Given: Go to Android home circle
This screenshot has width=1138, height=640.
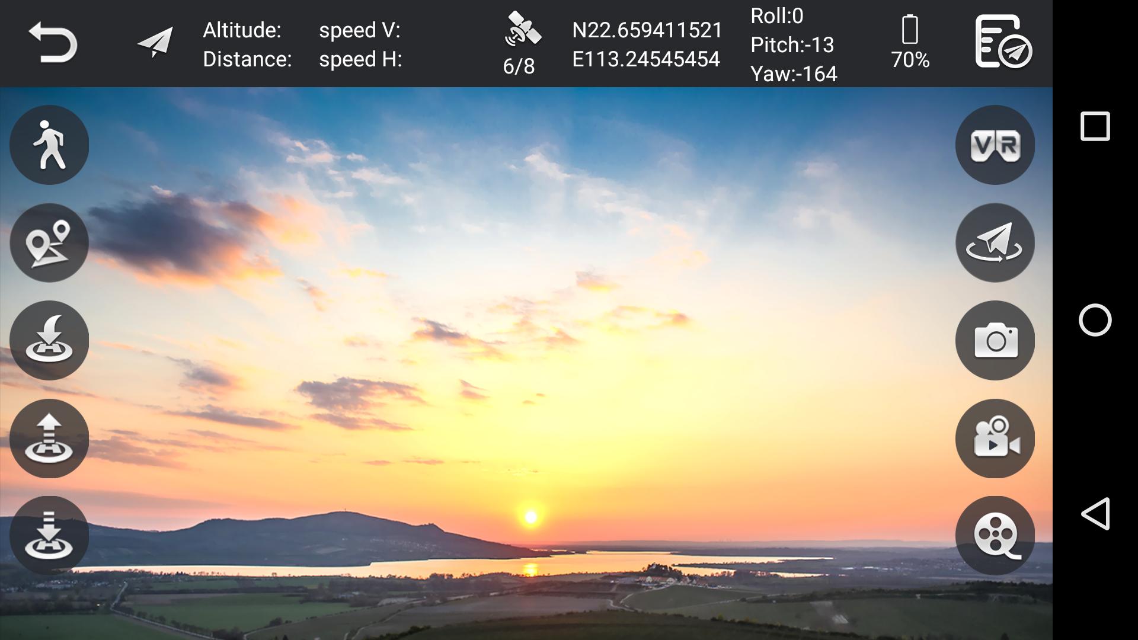Looking at the screenshot, I should tap(1095, 320).
